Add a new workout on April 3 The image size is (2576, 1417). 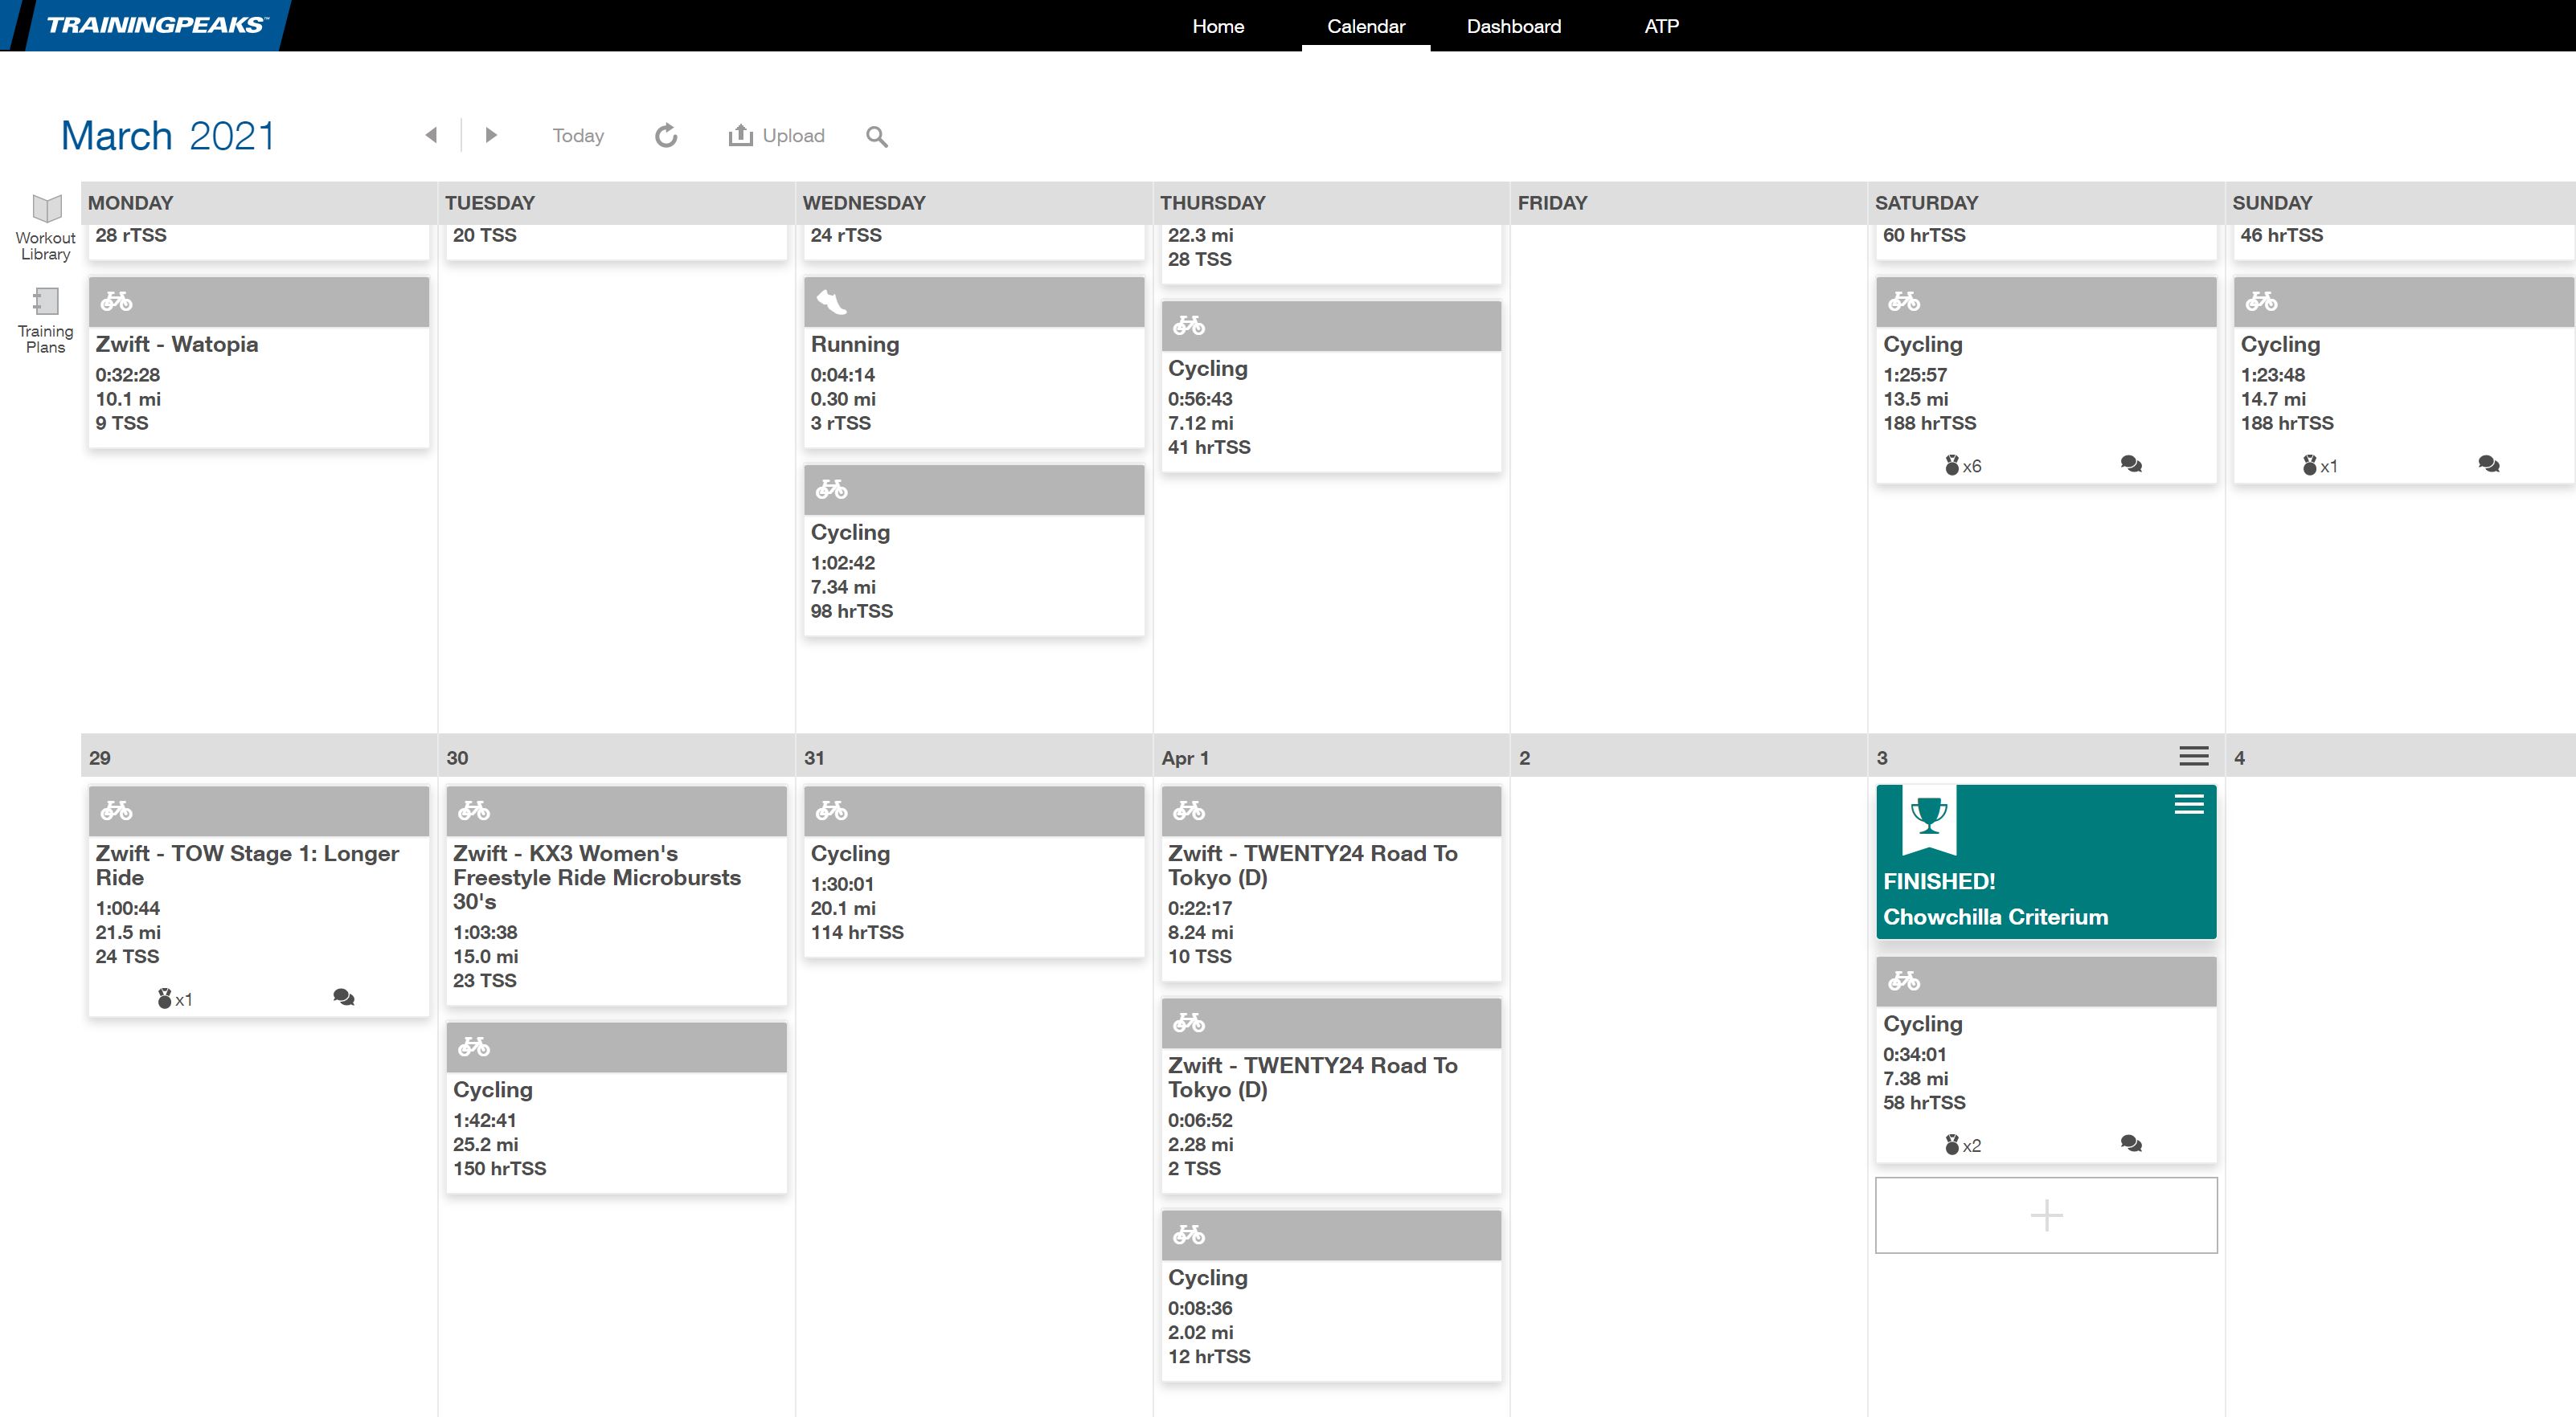pyautogui.click(x=2046, y=1215)
